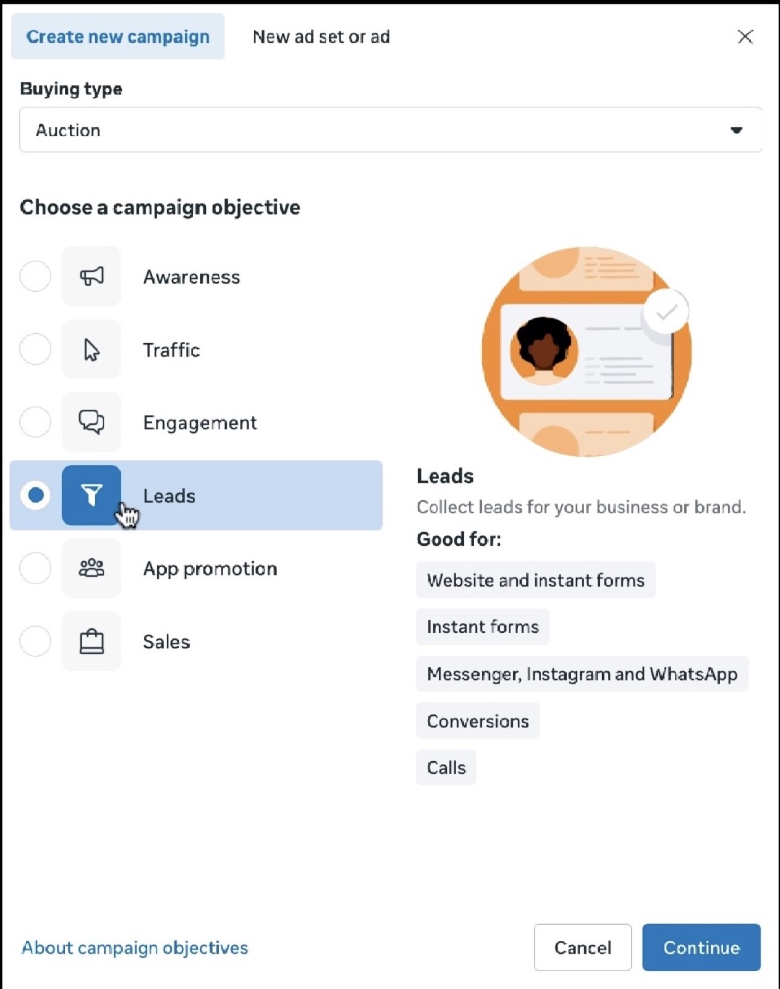Click the Instant forms tag
Image resolution: width=780 pixels, height=989 pixels.
(x=483, y=627)
